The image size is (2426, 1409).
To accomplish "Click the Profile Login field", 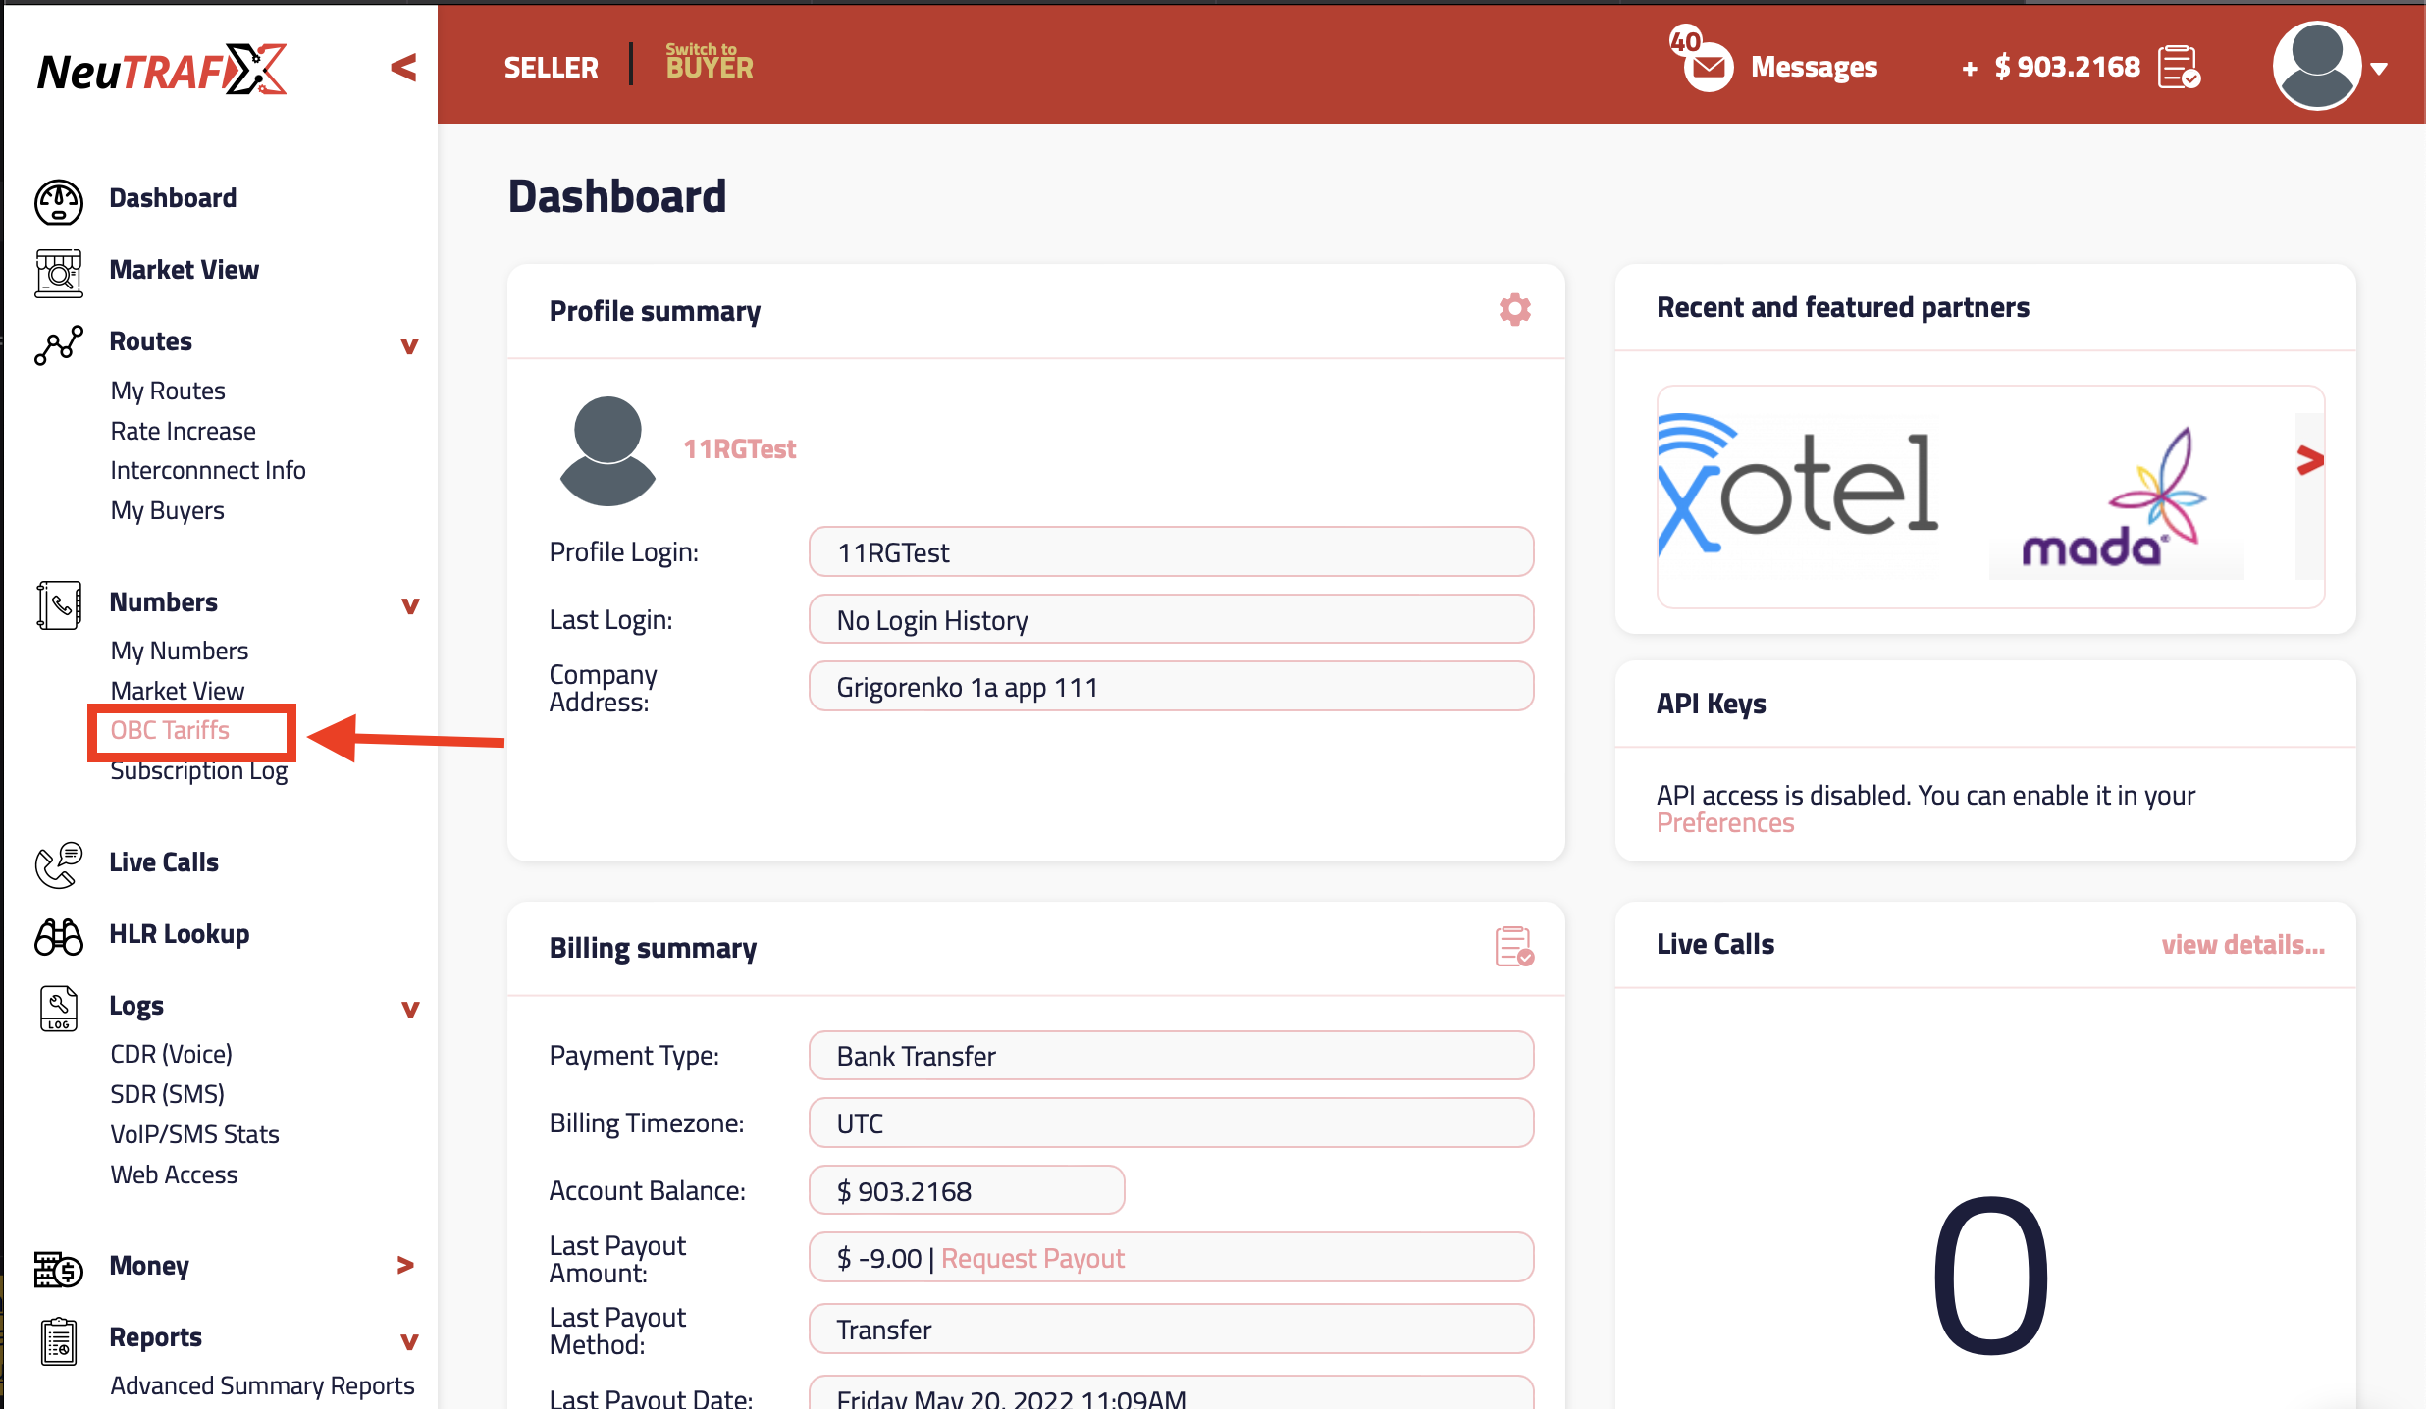I will (1170, 552).
